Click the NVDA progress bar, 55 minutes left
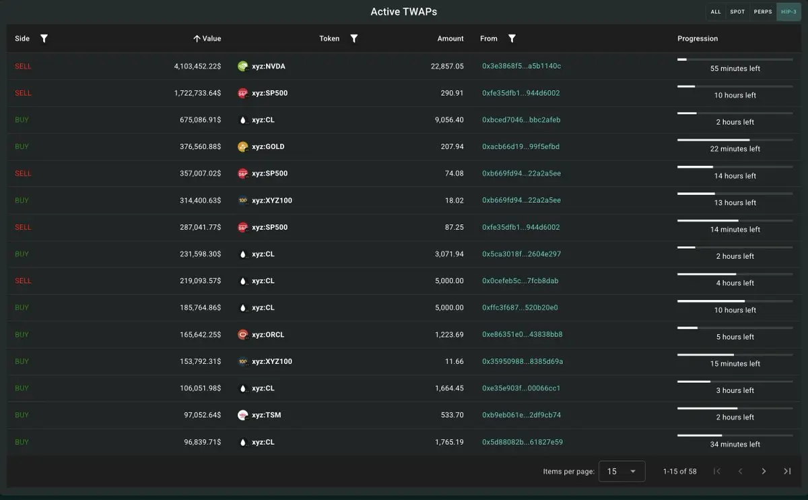Viewport: 808px width, 500px height. pos(735,60)
